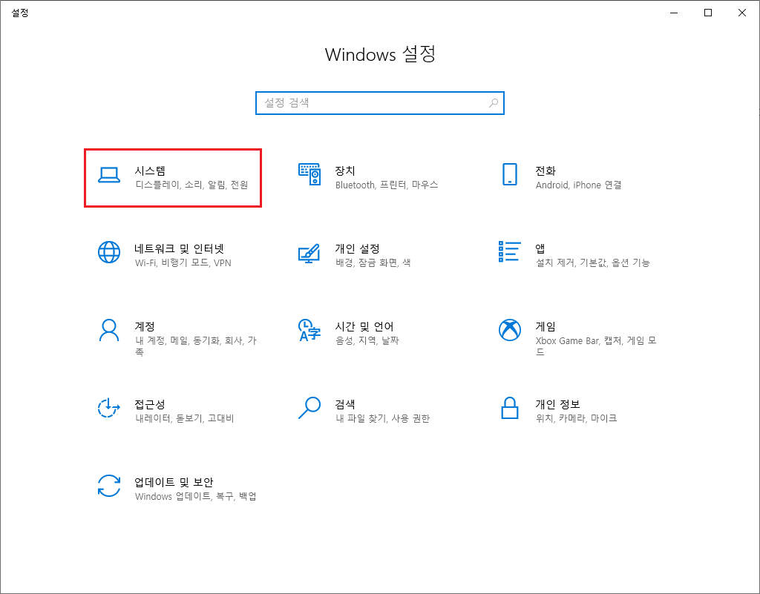Open 전화 settings title

[x=546, y=171]
